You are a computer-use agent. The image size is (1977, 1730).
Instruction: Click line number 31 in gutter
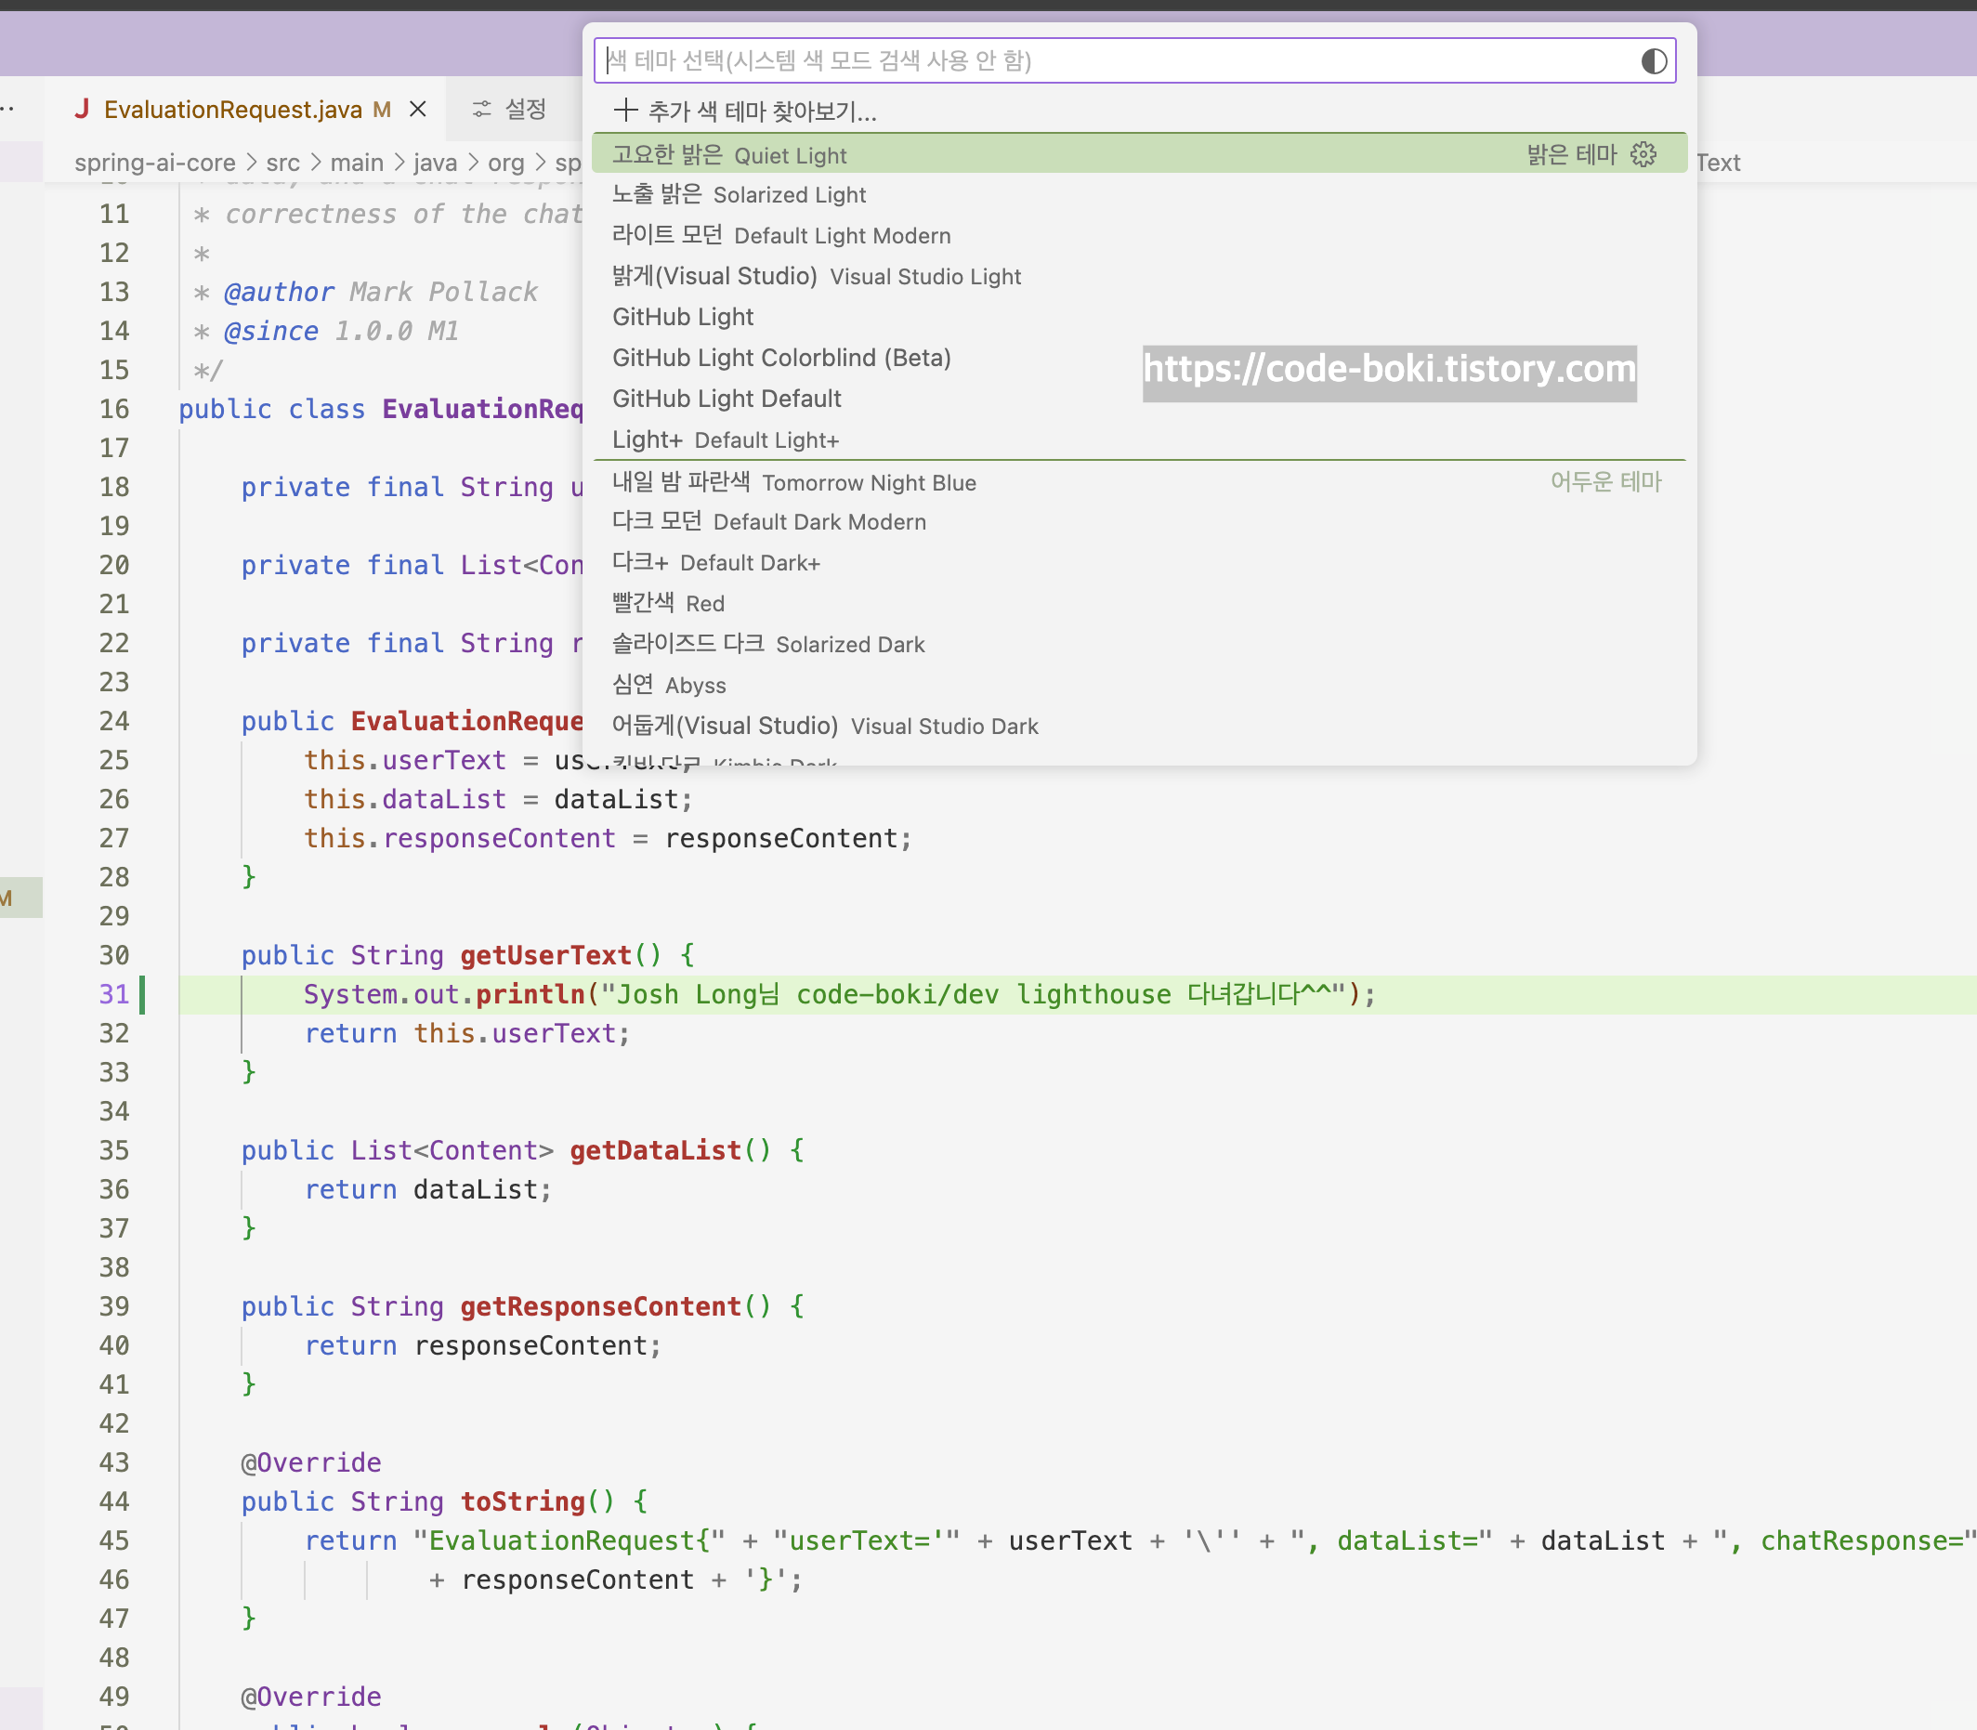114,994
